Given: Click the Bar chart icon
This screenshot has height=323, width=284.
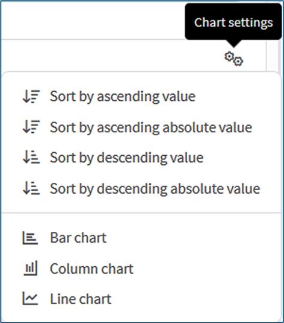Looking at the screenshot, I should [x=30, y=238].
